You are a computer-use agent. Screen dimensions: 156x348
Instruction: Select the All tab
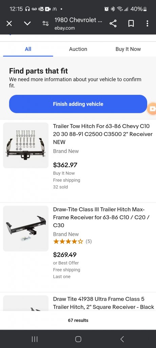[x=28, y=49]
